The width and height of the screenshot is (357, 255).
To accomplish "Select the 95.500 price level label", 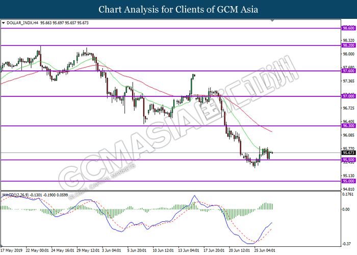I will click(348, 160).
